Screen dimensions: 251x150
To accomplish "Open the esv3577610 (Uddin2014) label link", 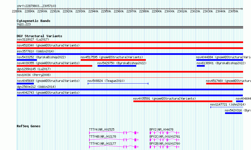I will click(36, 51).
